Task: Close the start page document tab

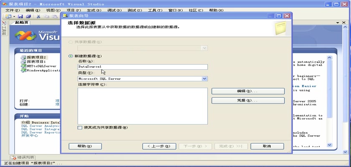Action: [x=344, y=23]
